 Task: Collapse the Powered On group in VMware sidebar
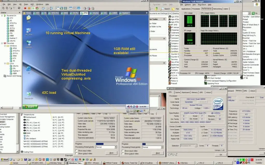[2, 16]
